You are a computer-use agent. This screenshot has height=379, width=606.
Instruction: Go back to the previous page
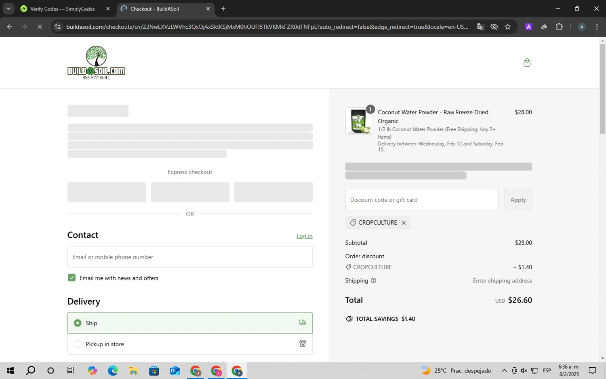[9, 27]
